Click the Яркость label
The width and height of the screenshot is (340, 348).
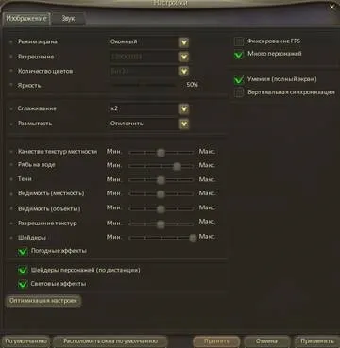(29, 86)
